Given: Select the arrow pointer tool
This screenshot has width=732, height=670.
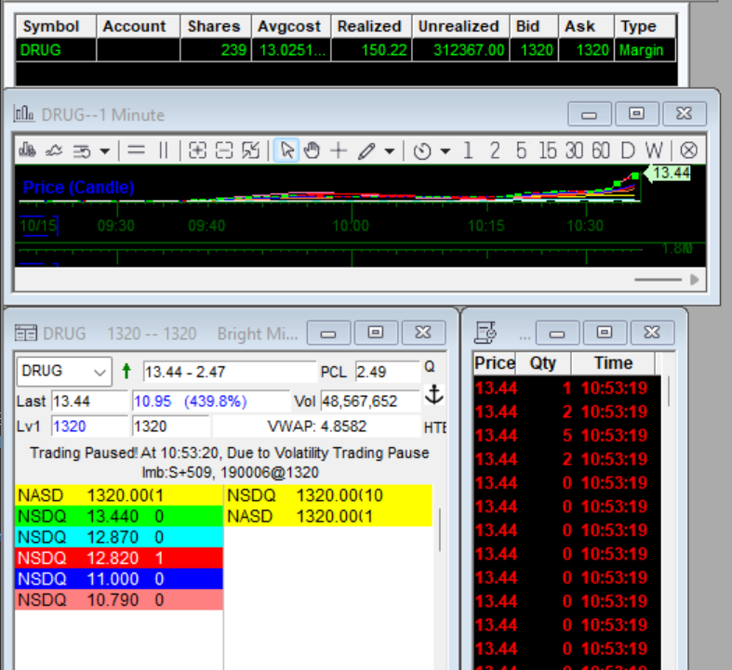Looking at the screenshot, I should [x=286, y=151].
